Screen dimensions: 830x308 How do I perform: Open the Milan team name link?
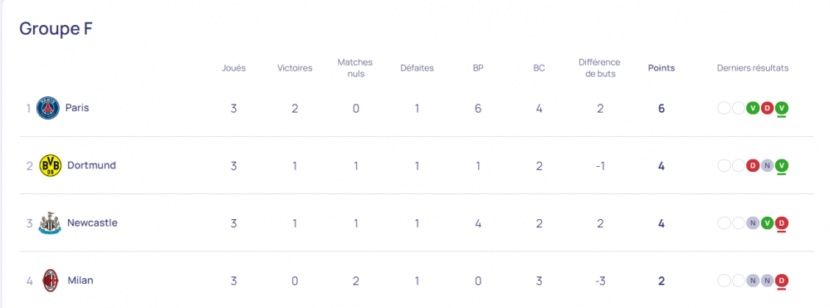(81, 281)
